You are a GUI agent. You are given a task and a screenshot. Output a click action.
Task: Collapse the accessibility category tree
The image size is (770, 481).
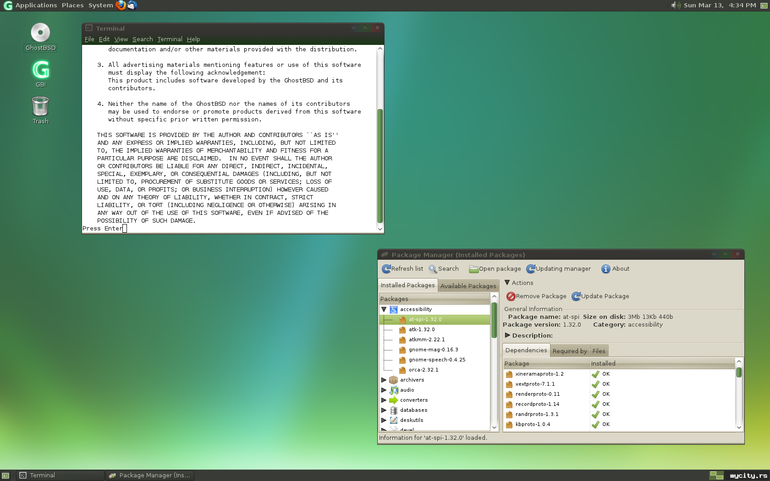(x=384, y=310)
